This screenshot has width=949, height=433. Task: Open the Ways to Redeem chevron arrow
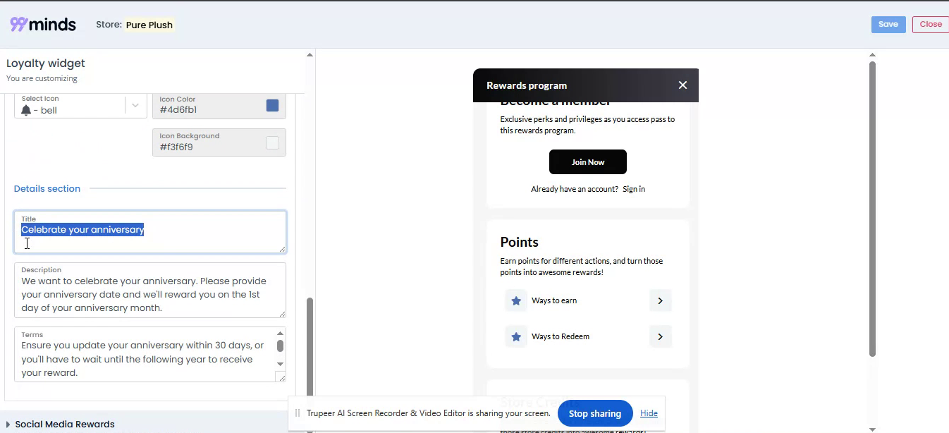point(660,336)
